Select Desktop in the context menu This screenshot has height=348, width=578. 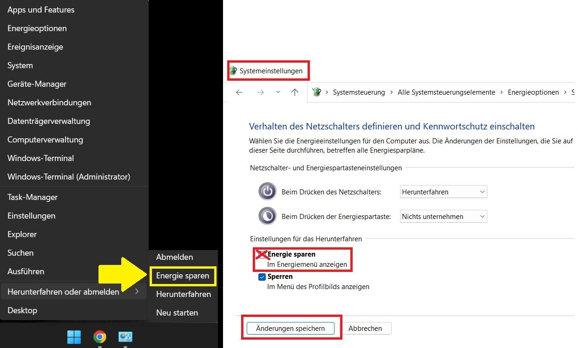(74, 310)
